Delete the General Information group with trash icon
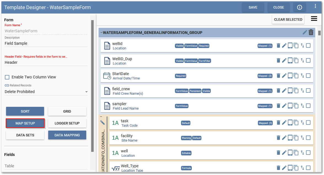This screenshot has height=175, width=324. [311, 32]
